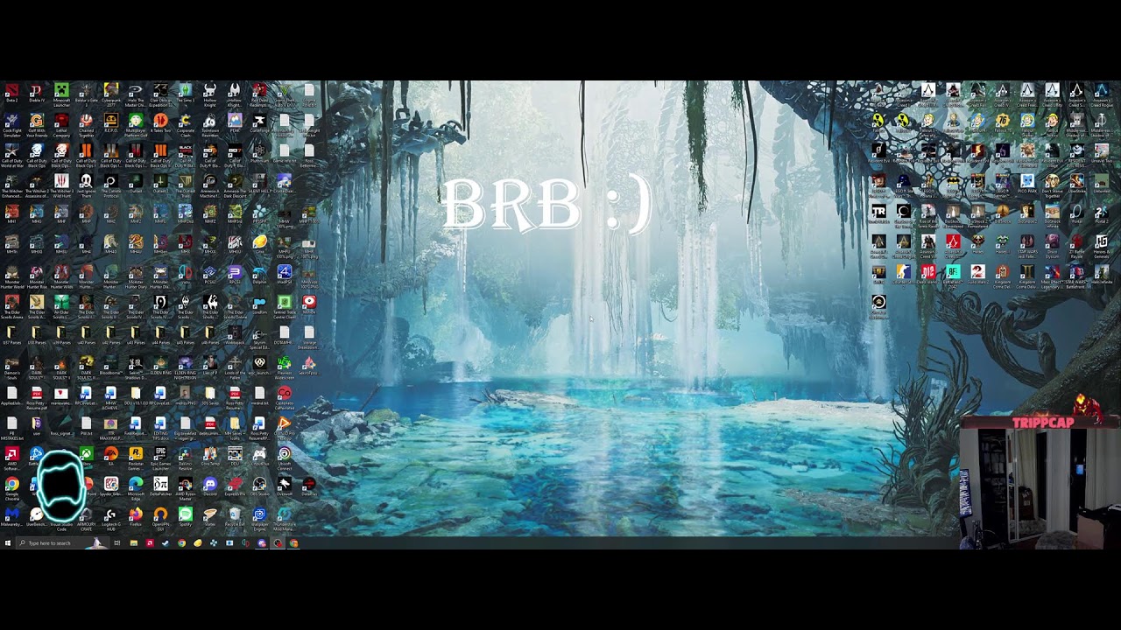1121x630 pixels.
Task: Select the u37 Parses folder
Action: tap(11, 336)
